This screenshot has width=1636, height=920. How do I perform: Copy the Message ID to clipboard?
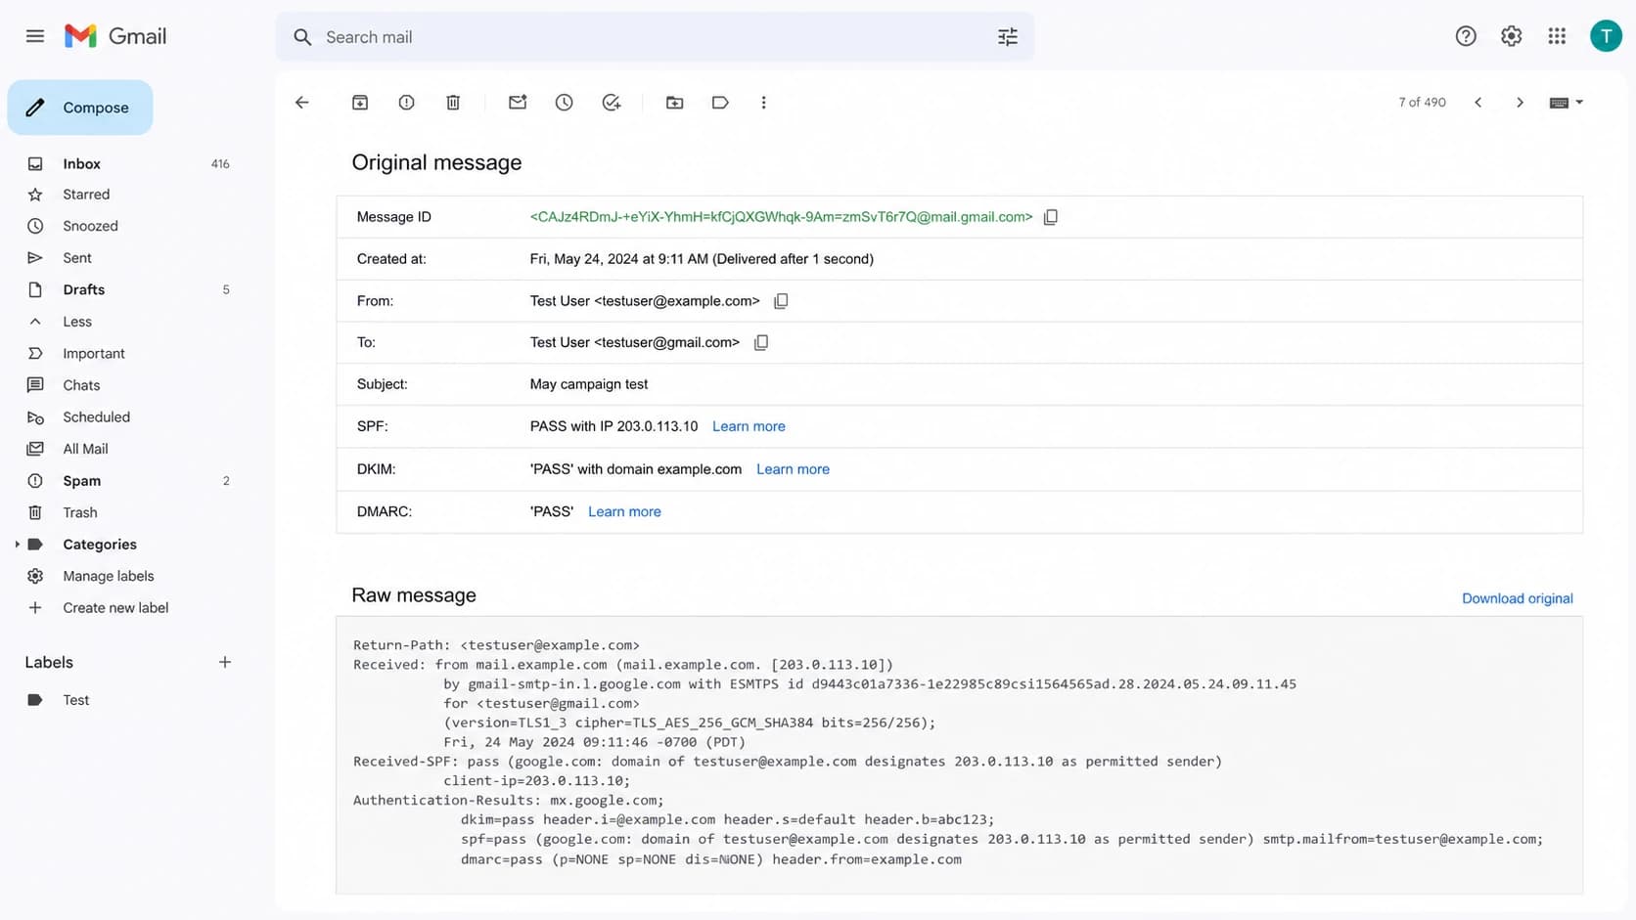(1051, 217)
